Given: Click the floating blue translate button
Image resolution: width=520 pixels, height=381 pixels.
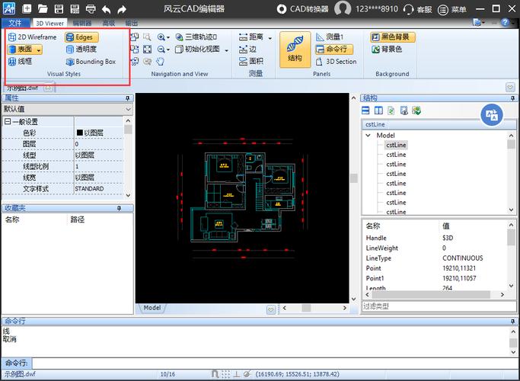Looking at the screenshot, I should (x=492, y=115).
